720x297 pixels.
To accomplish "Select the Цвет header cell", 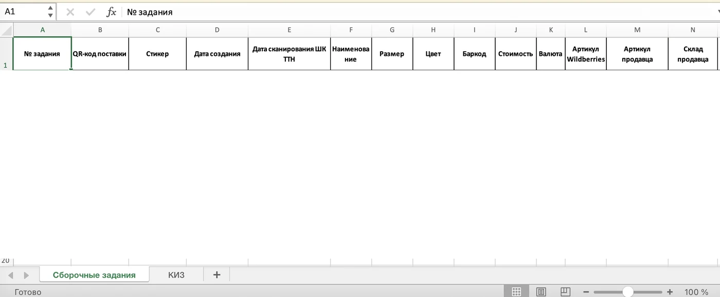I will tap(433, 53).
